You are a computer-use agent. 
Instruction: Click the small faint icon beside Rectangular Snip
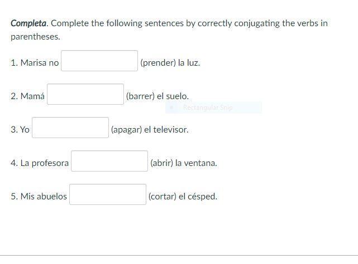coord(171,107)
